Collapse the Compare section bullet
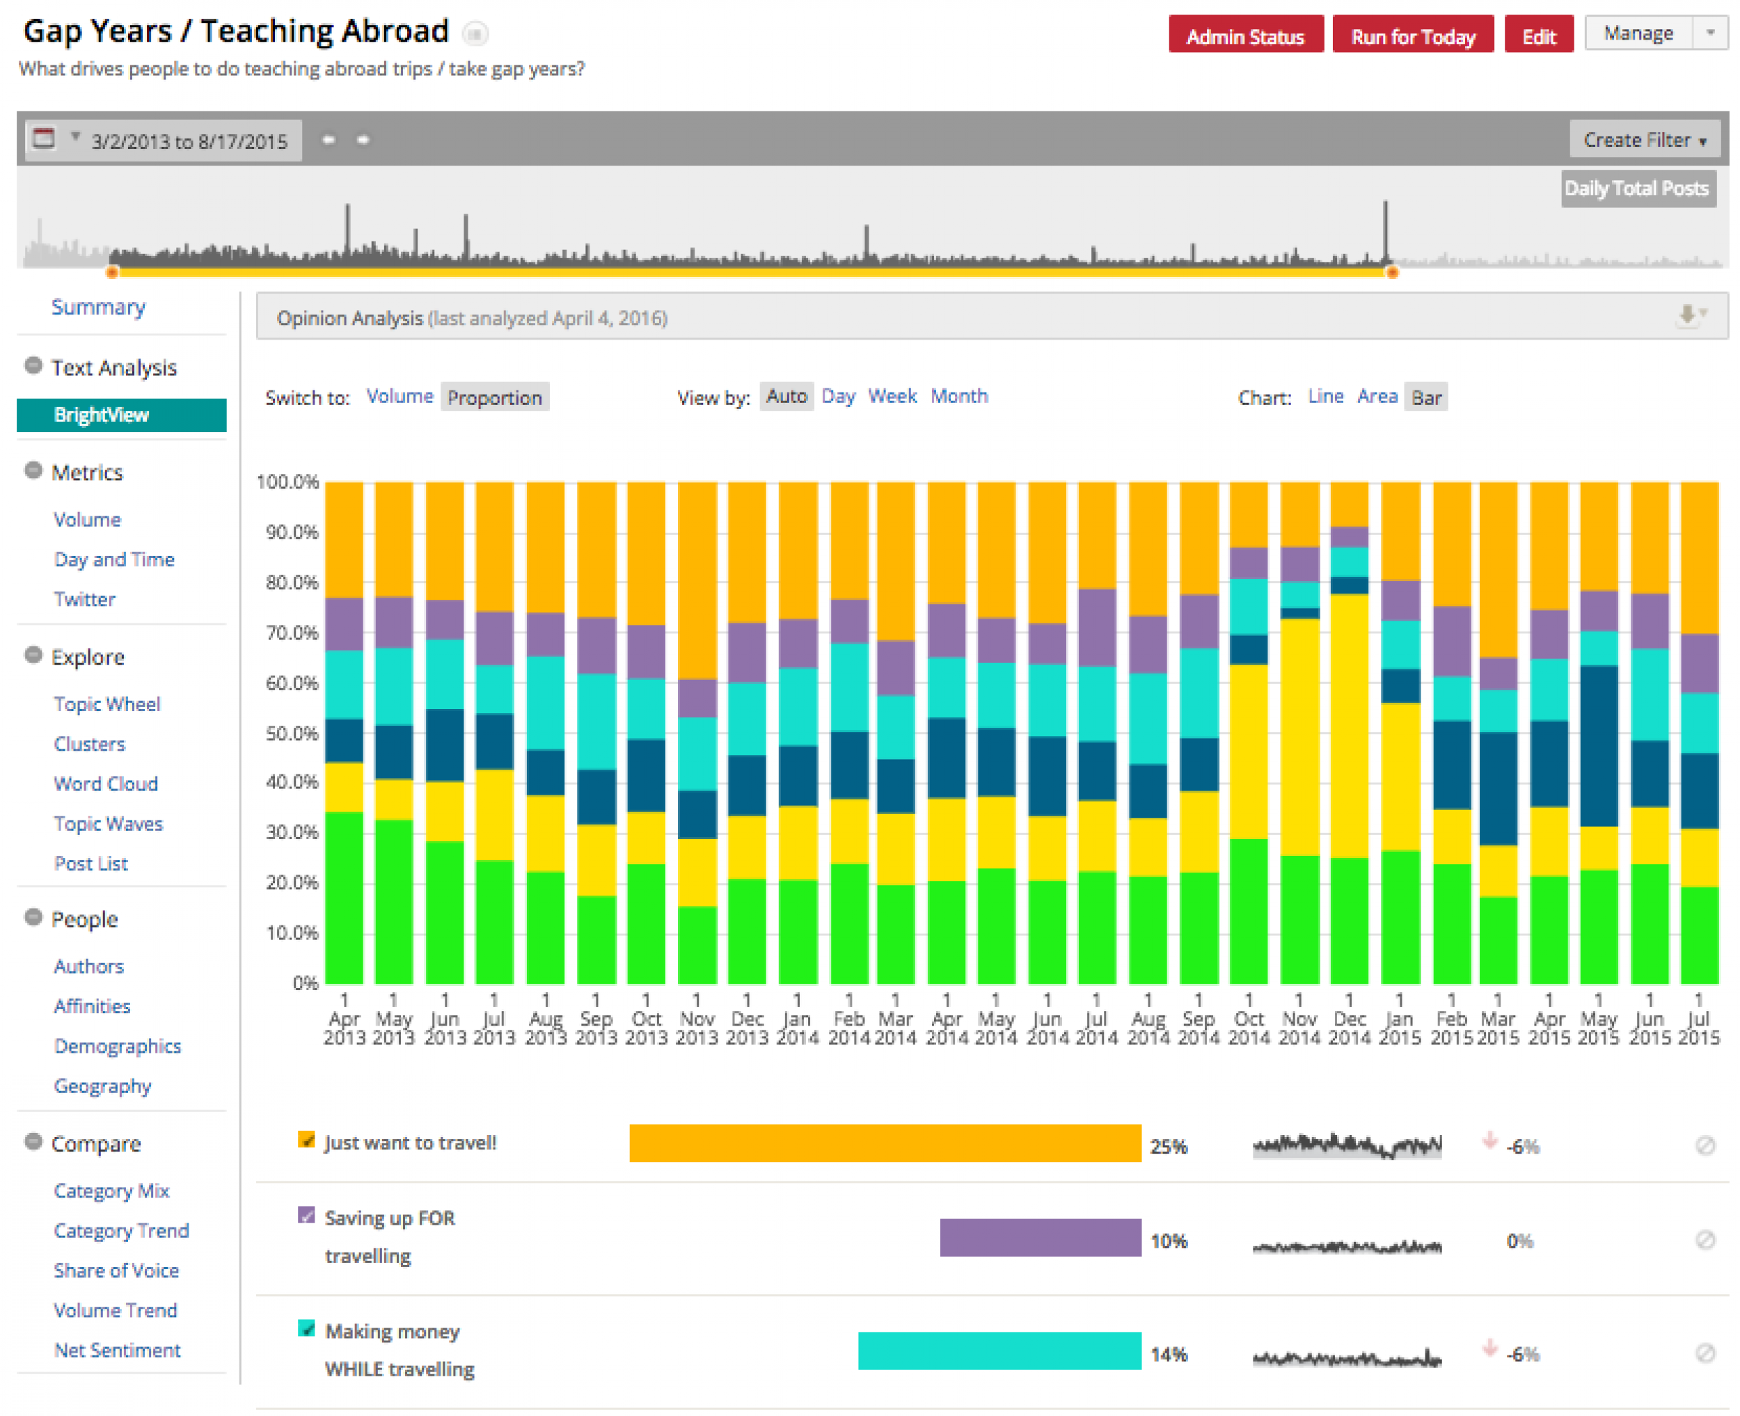The height and width of the screenshot is (1416, 1740). click(33, 1140)
